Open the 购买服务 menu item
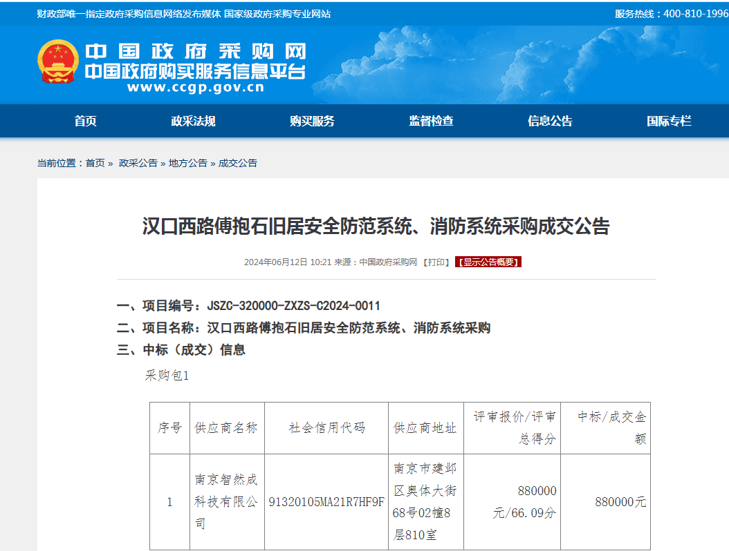 (x=312, y=120)
